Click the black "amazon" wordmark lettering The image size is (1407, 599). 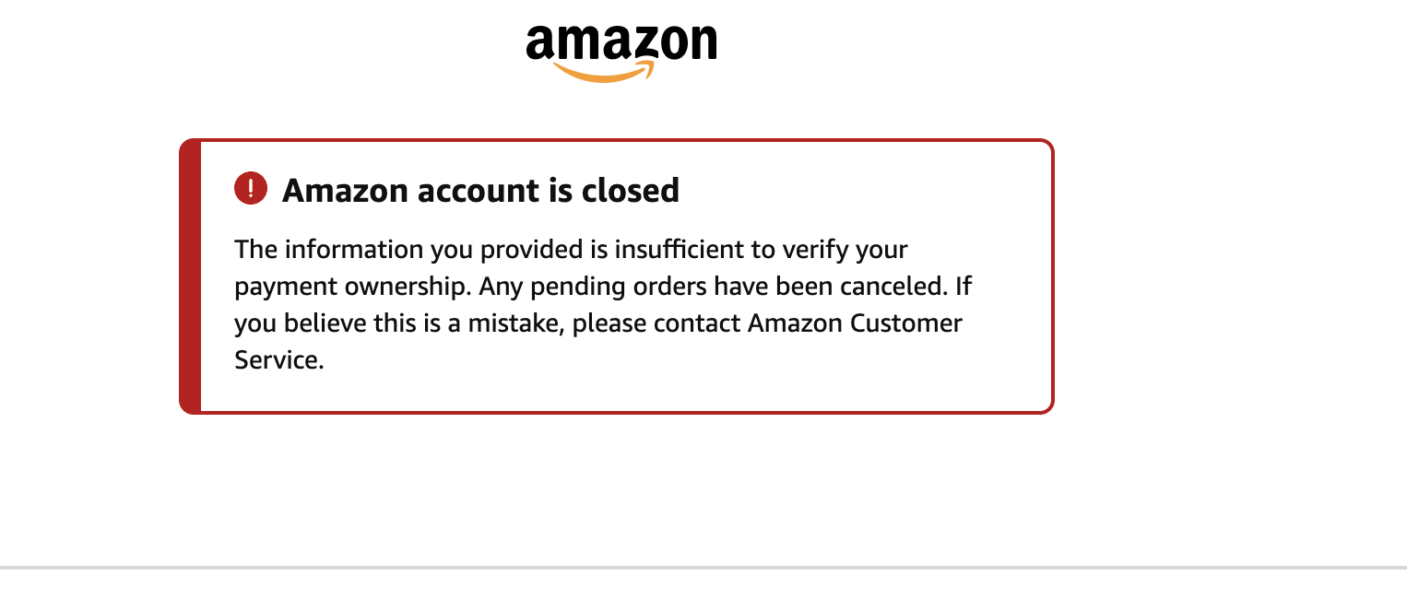[x=621, y=43]
